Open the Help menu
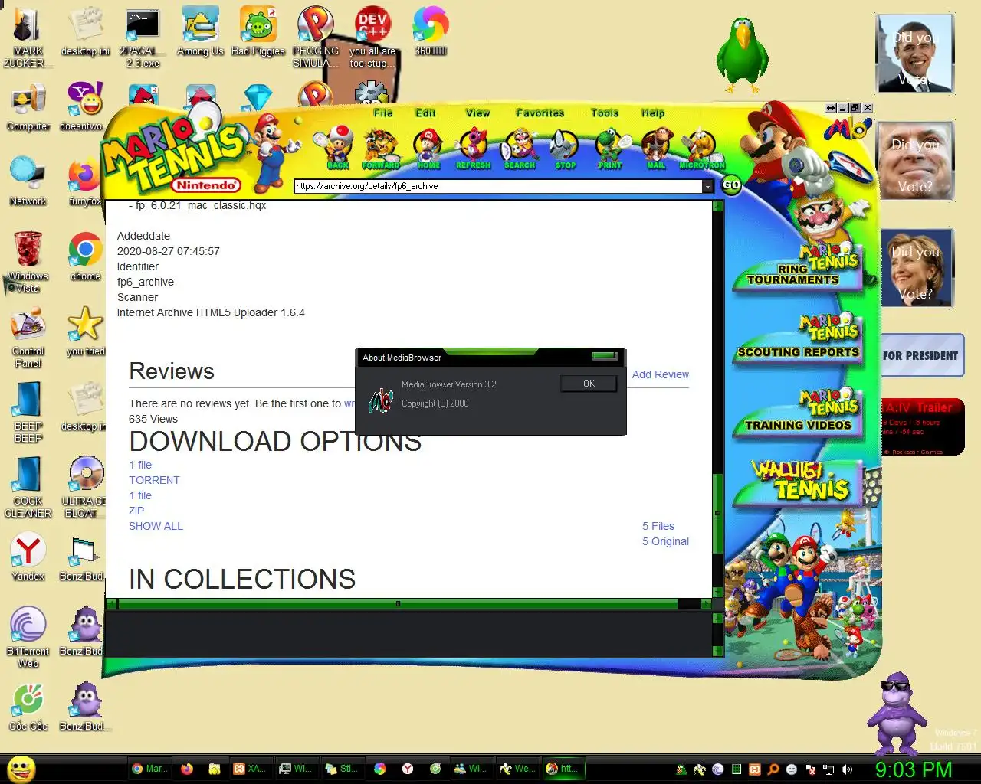Screen dimensions: 981x784 pos(653,113)
